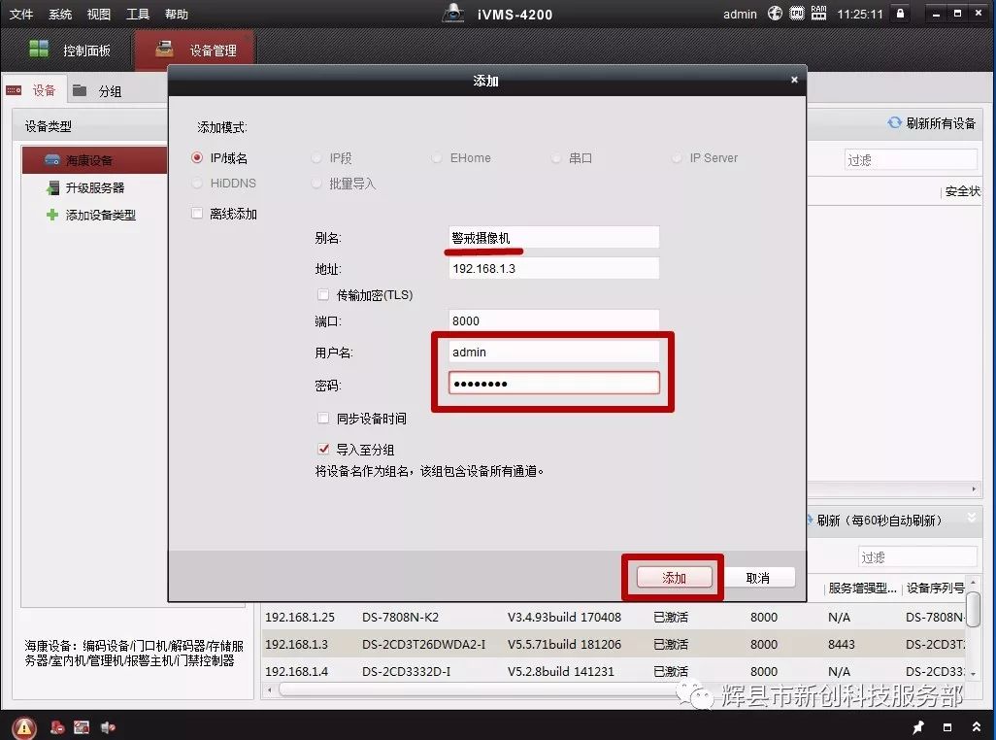Click the lower 过滤 filter field

[x=917, y=557]
